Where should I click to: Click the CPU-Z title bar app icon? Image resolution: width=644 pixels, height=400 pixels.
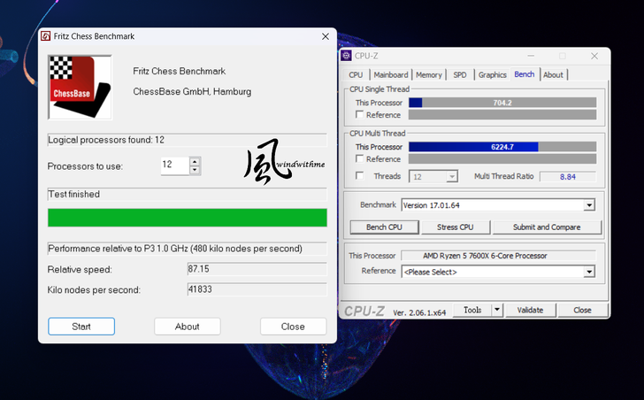[x=348, y=56]
